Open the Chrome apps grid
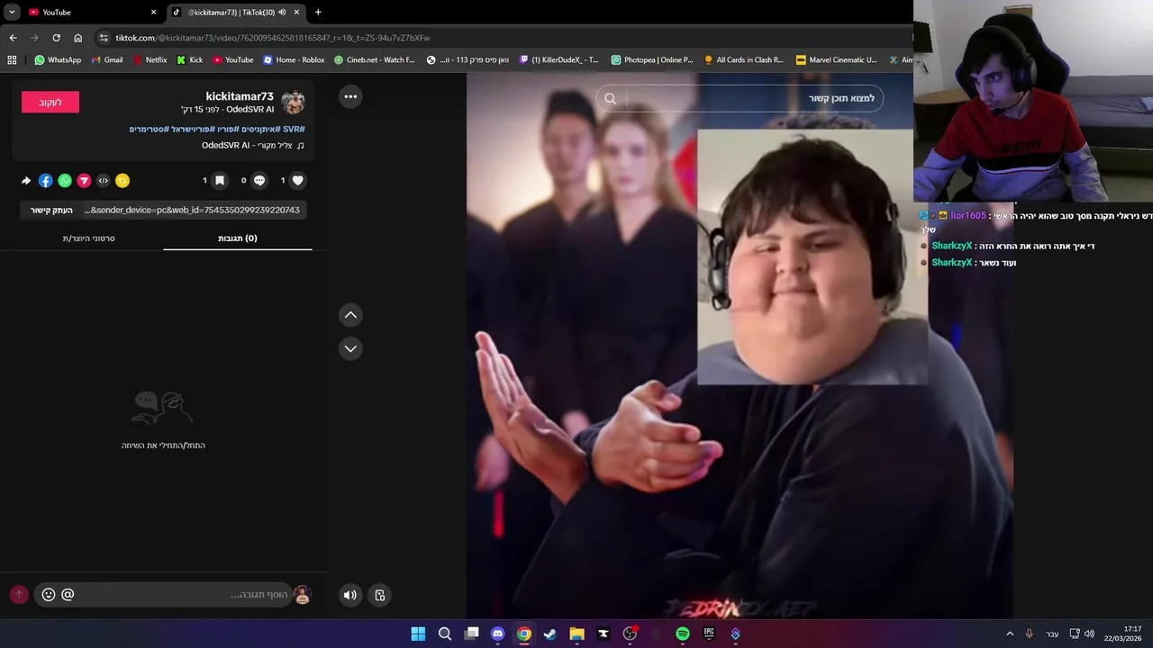The height and width of the screenshot is (648, 1153). (x=12, y=59)
